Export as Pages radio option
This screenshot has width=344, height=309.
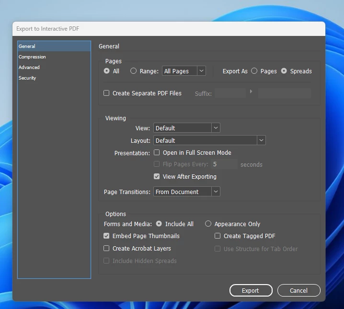pyautogui.click(x=254, y=71)
